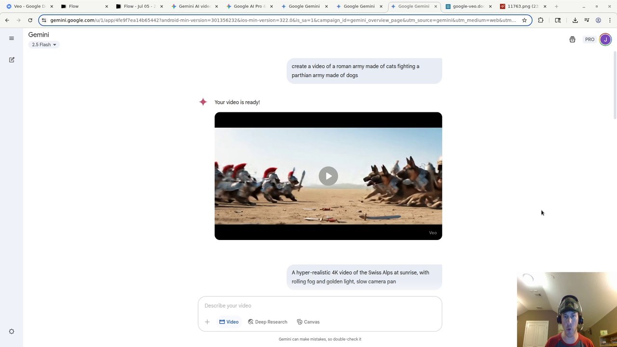Image resolution: width=617 pixels, height=347 pixels.
Task: Select the Canvas tool
Action: coord(308,322)
